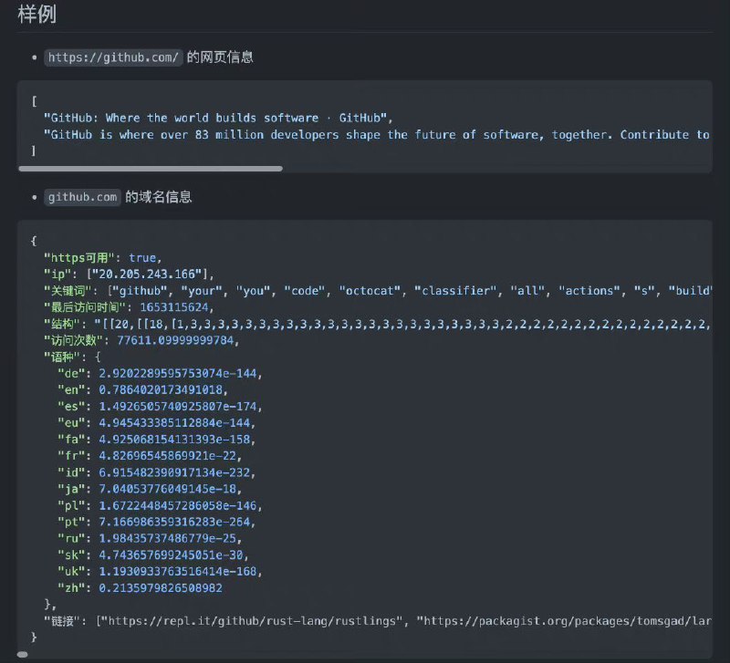Click the horizontal scrollbar of second code block

22,654
